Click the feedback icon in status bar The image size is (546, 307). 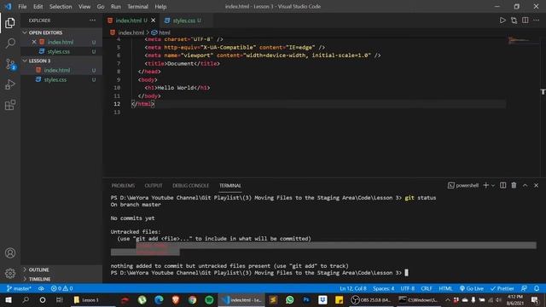524,288
